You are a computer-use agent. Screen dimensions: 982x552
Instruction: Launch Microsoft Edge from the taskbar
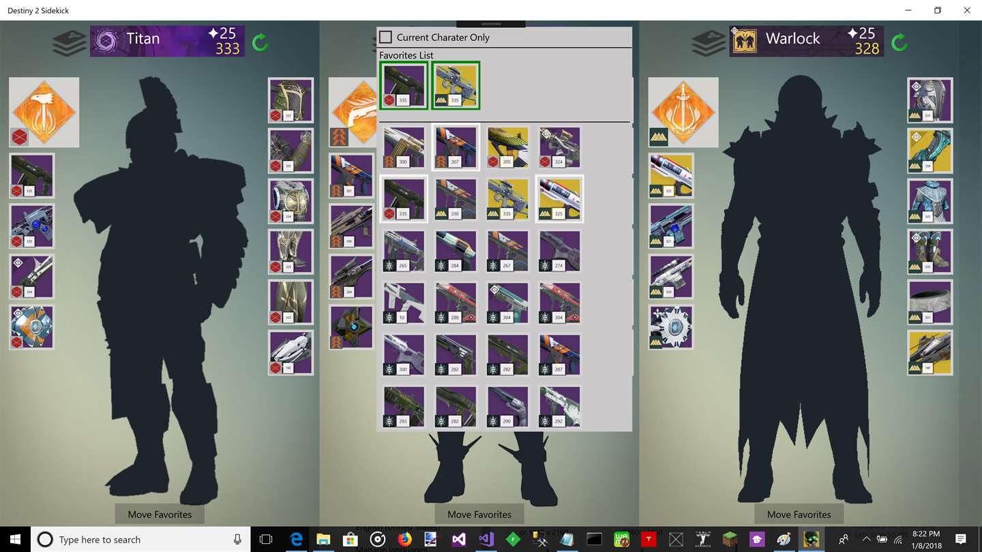(296, 539)
